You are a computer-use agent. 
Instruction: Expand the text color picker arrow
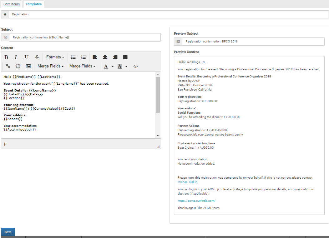tap(113, 67)
